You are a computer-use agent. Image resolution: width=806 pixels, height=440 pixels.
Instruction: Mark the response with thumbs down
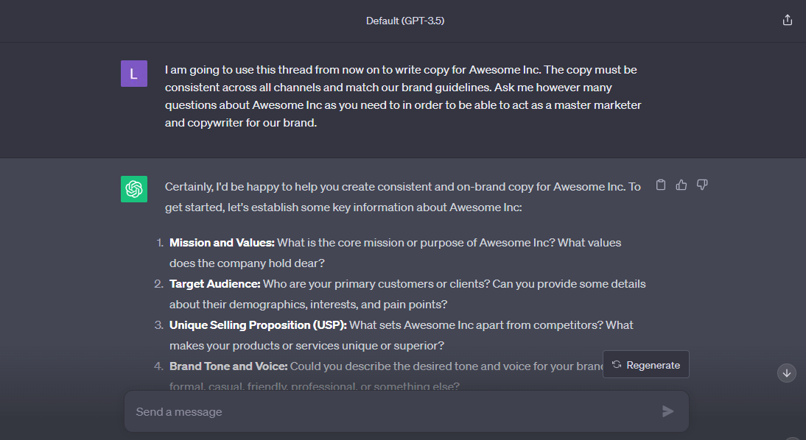pos(702,185)
